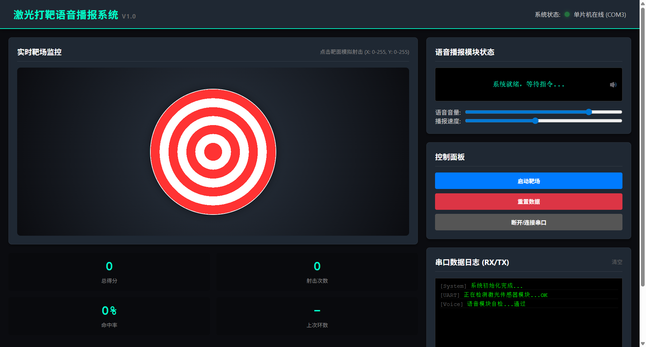Viewport: 646px width, 347px height.
Task: Adjust the 语音音量 volume slider
Action: pyautogui.click(x=588, y=112)
